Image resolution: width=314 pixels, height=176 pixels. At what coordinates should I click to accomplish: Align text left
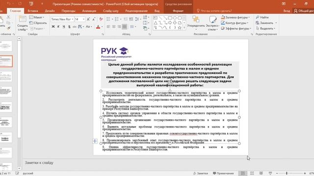coord(108,26)
